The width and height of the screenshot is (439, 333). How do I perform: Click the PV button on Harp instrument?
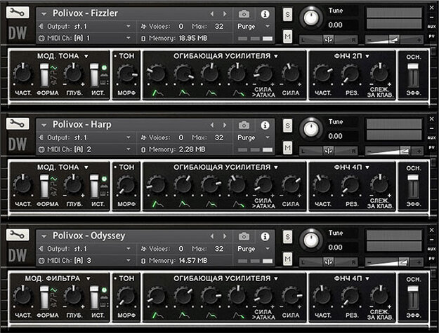pyautogui.click(x=431, y=147)
